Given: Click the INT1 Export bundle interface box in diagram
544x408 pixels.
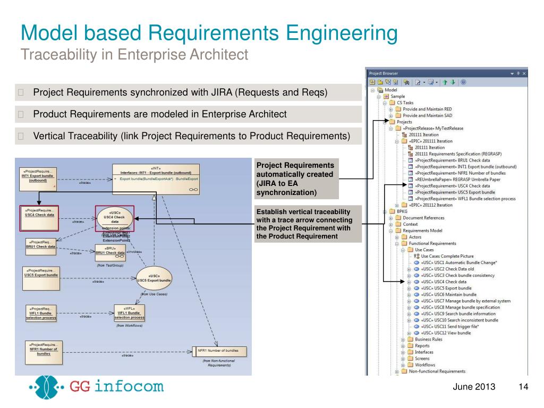Looking at the screenshot, I should pyautogui.click(x=156, y=178).
